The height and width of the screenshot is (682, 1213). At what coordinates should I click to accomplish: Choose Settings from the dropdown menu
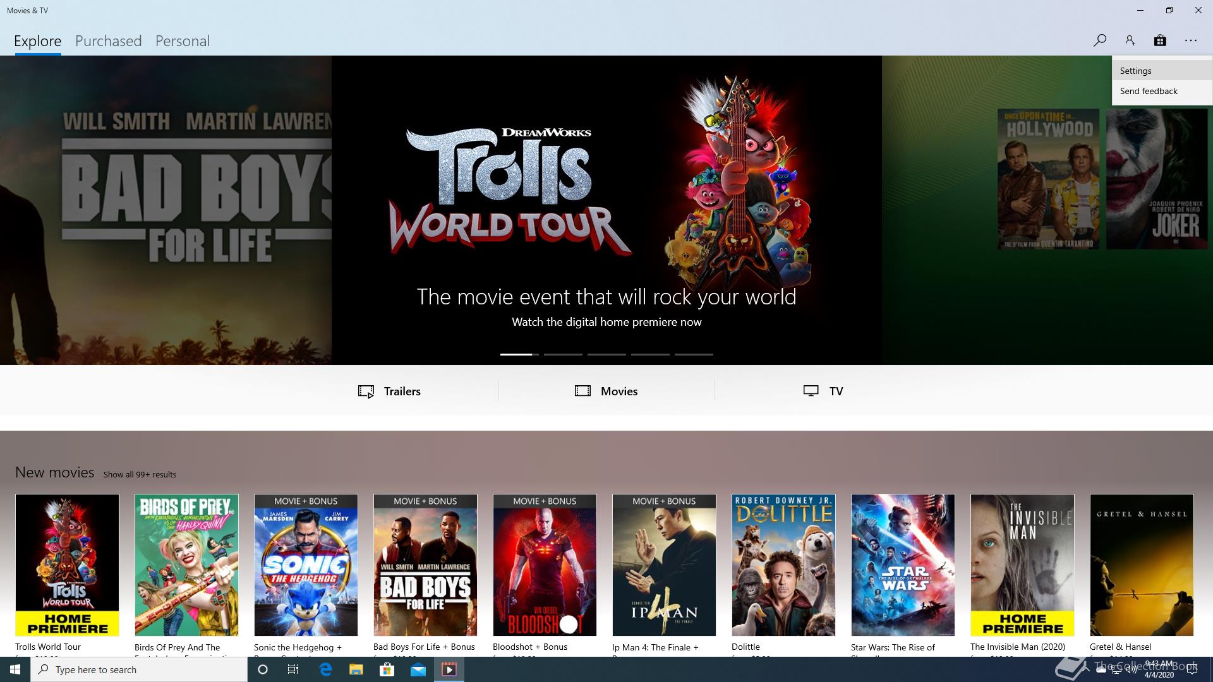click(x=1162, y=71)
